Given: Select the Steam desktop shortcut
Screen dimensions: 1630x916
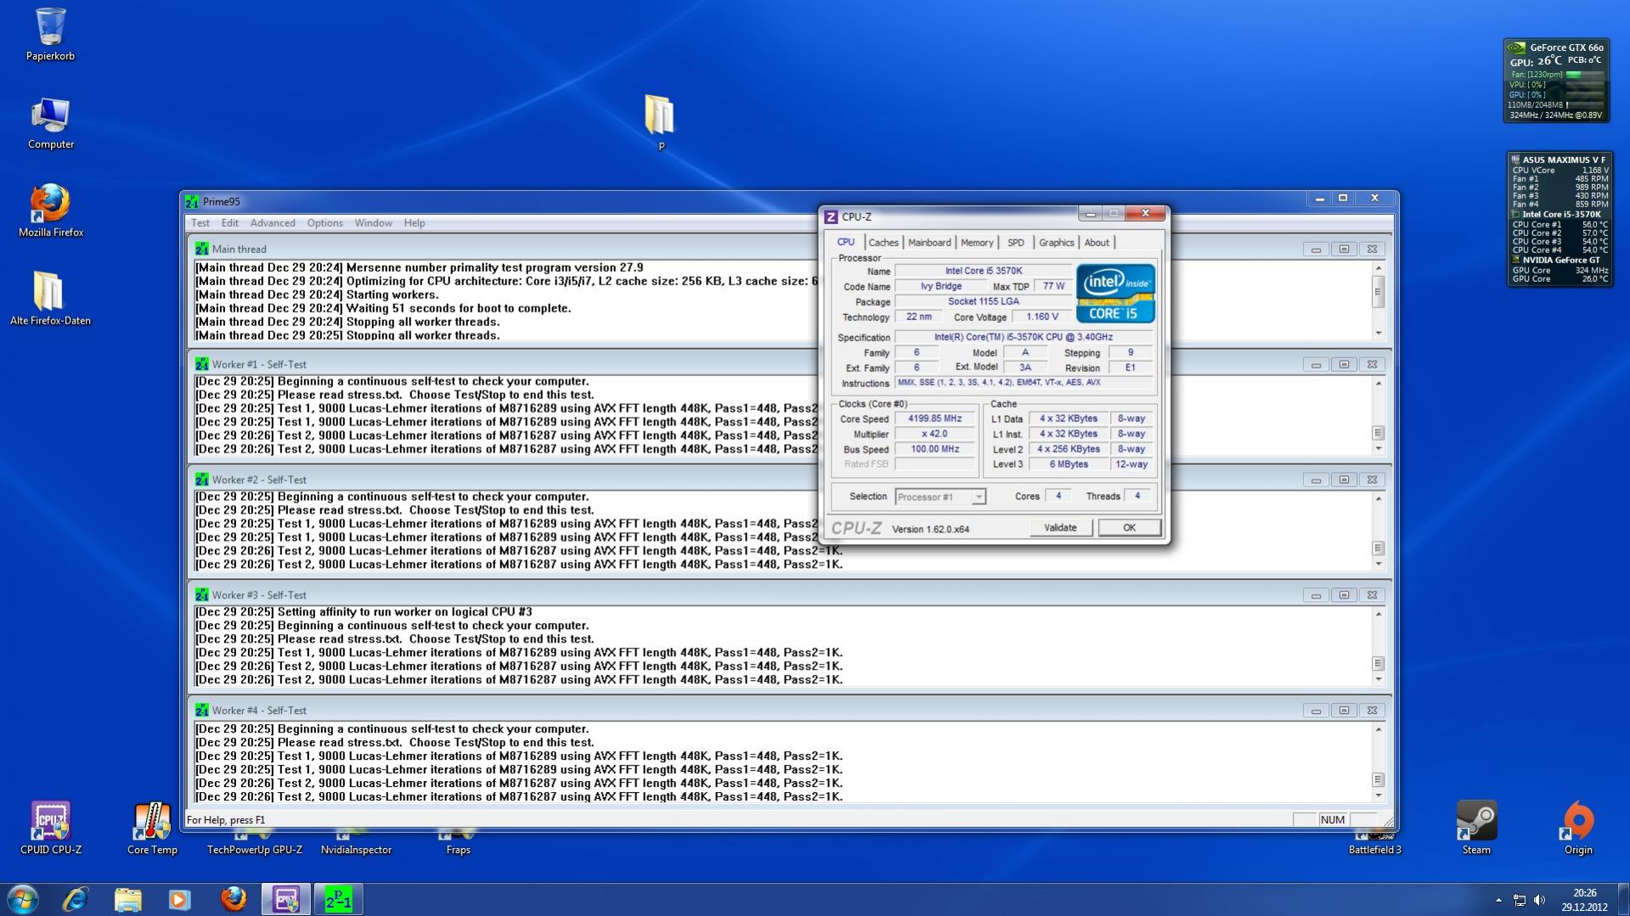Looking at the screenshot, I should point(1476,828).
